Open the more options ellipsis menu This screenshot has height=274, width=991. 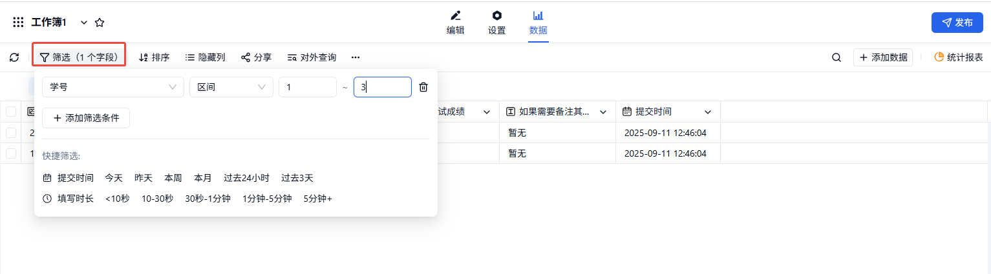[356, 57]
